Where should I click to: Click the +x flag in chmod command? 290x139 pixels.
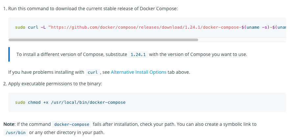click(x=46, y=102)
